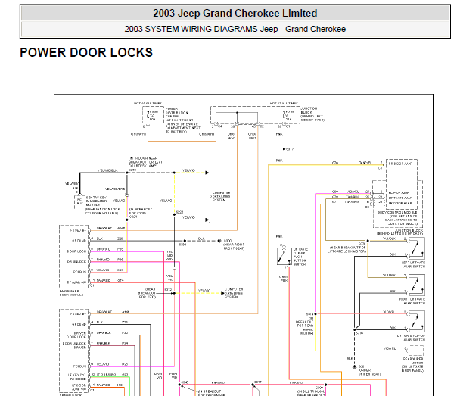
Task: Click 'HOT AT ALL TIMES' above power distribution center
Action: (148, 104)
